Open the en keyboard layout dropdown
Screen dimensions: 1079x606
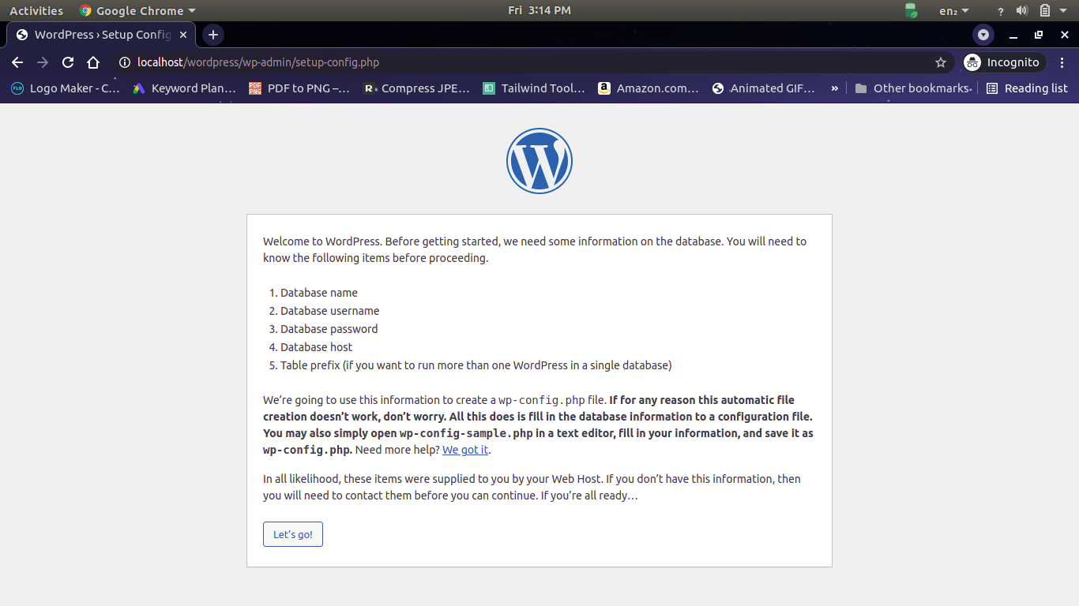point(954,11)
